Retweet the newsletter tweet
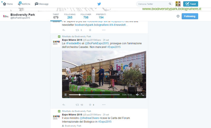Image resolution: width=211 pixels, height=128 pixels. (77, 30)
